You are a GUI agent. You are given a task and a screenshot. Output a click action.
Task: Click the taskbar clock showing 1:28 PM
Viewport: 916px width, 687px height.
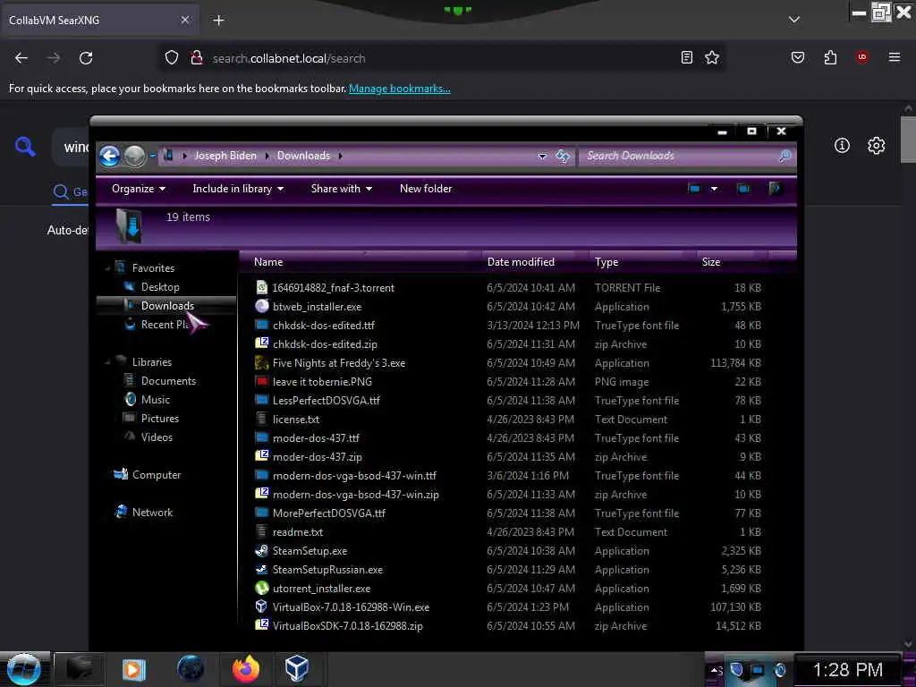pos(847,669)
